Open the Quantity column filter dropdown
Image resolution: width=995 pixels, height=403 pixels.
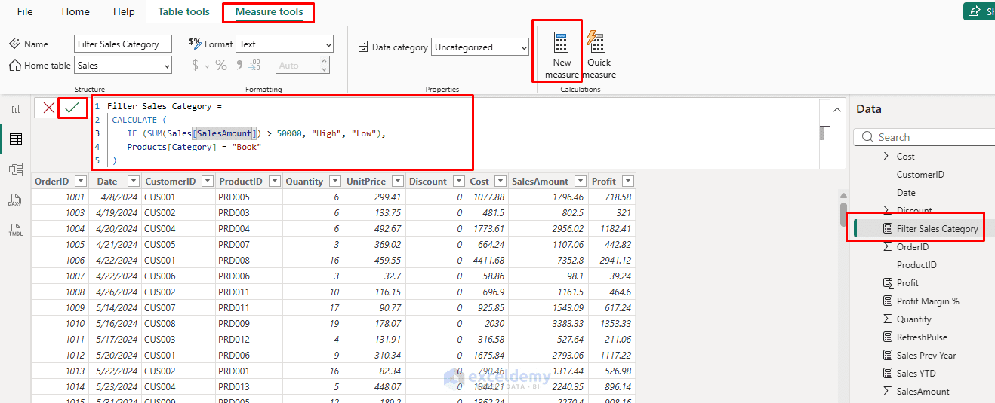[334, 181]
